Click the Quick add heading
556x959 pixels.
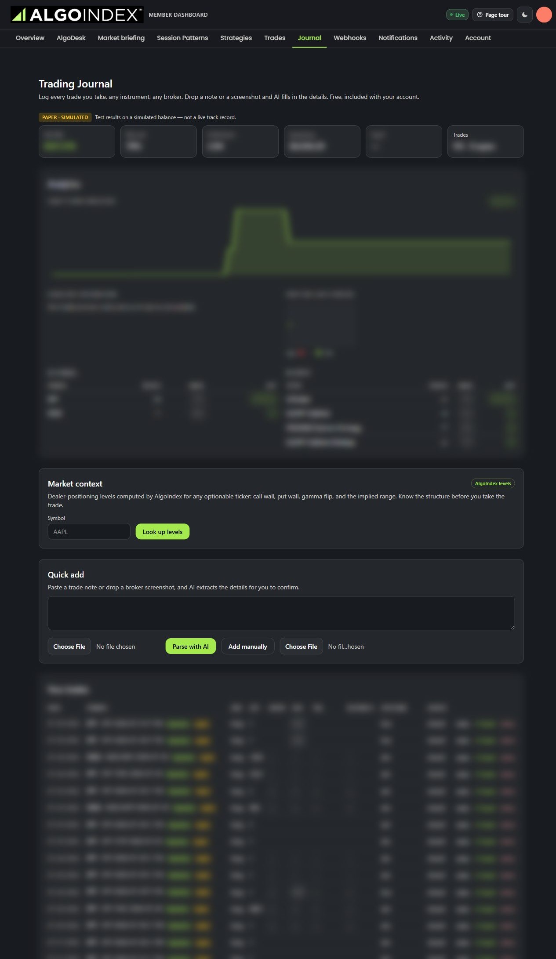pos(66,575)
